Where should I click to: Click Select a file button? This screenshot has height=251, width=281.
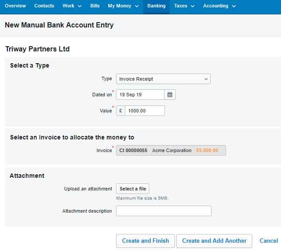[133, 189]
